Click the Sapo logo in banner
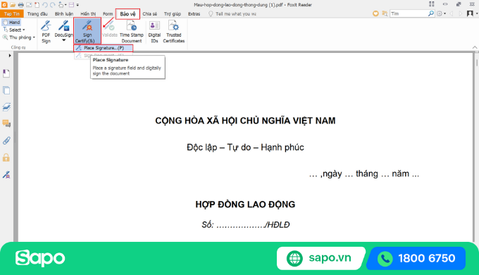This screenshot has height=275, width=479. (40, 258)
